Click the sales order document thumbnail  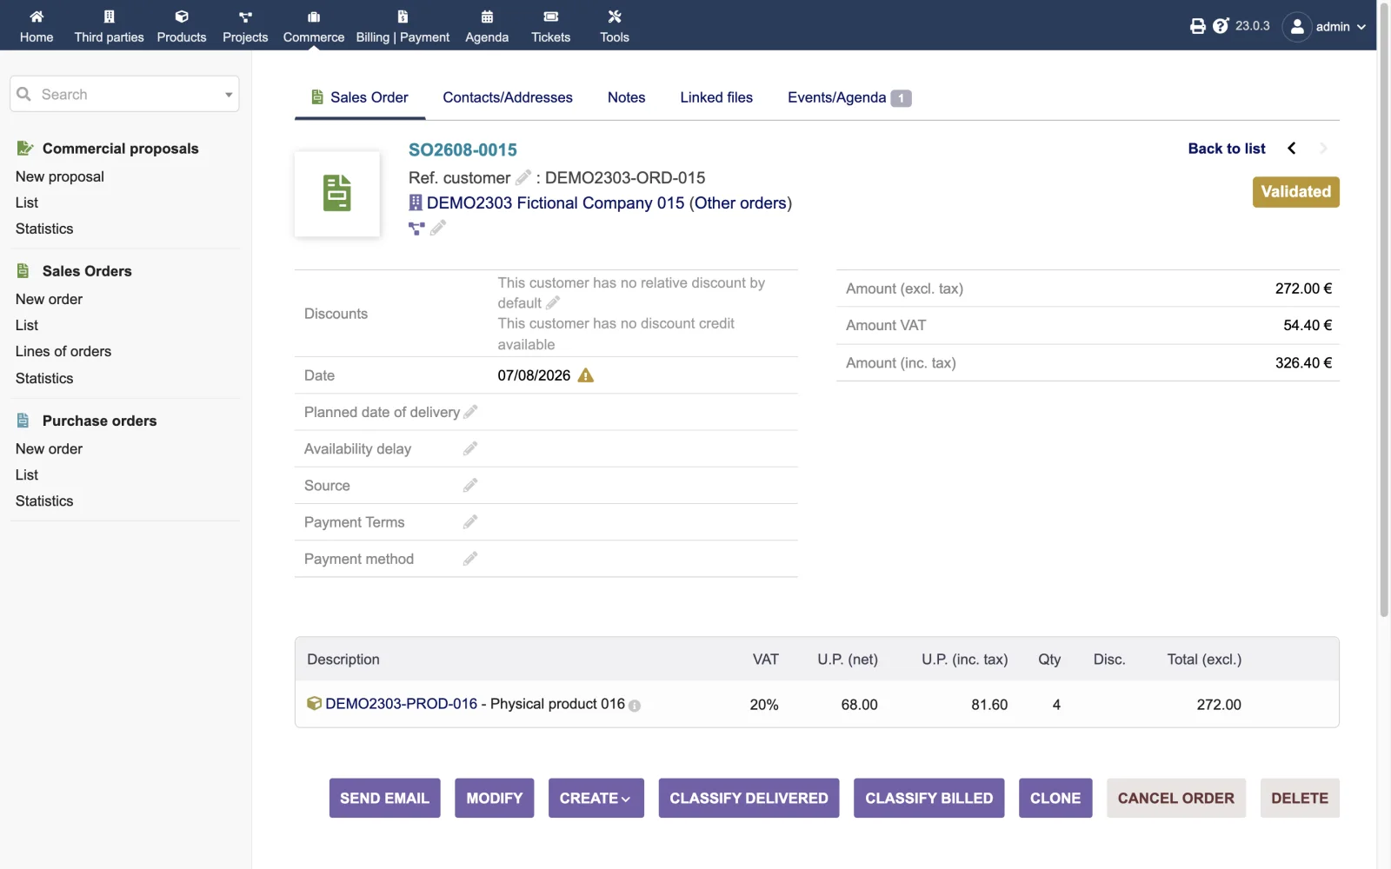[x=337, y=194]
